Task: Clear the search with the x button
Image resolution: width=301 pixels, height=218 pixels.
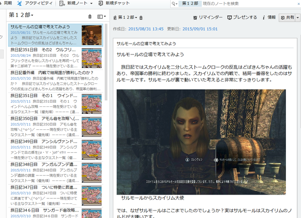Action: 299,4
